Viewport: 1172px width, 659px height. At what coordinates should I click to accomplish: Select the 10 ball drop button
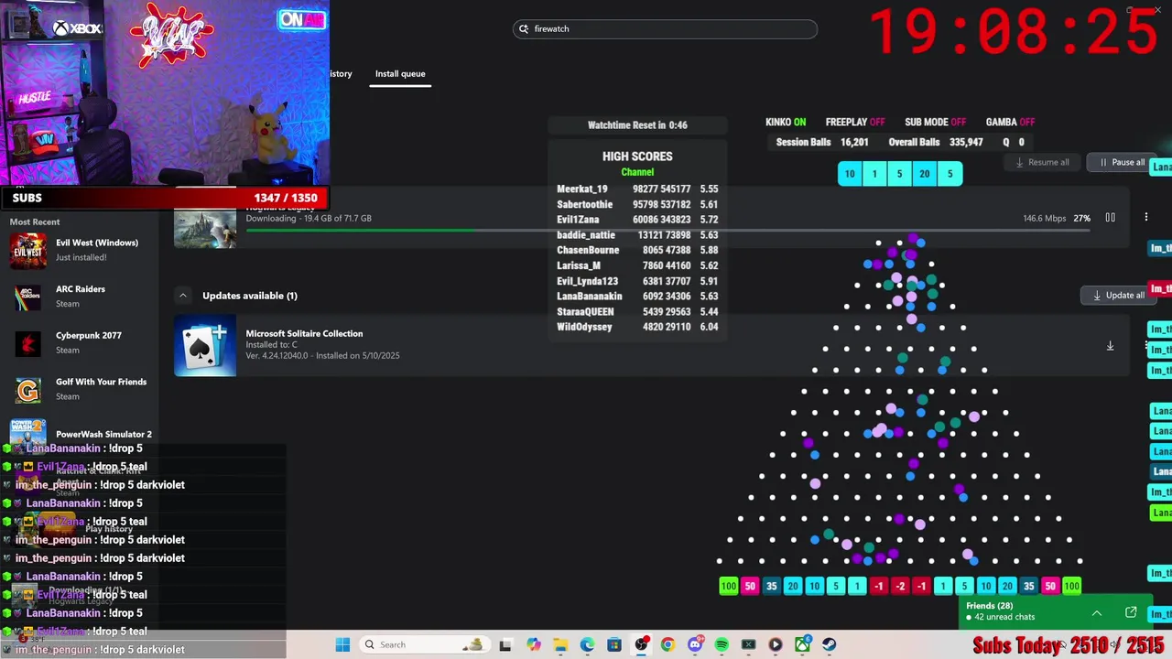pos(850,174)
